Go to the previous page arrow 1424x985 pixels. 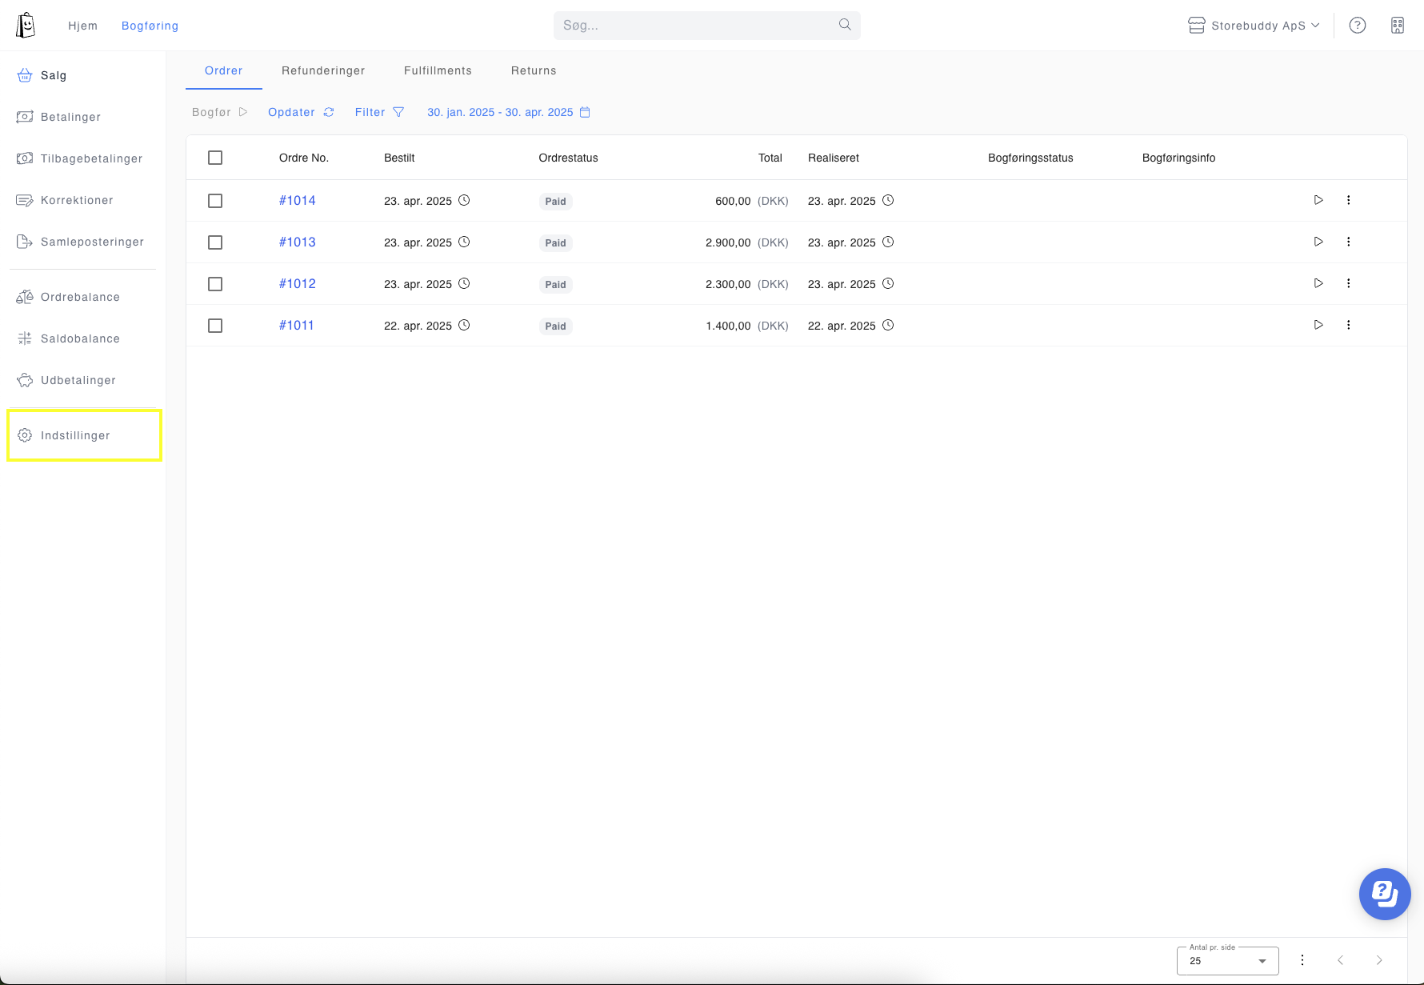pyautogui.click(x=1341, y=960)
